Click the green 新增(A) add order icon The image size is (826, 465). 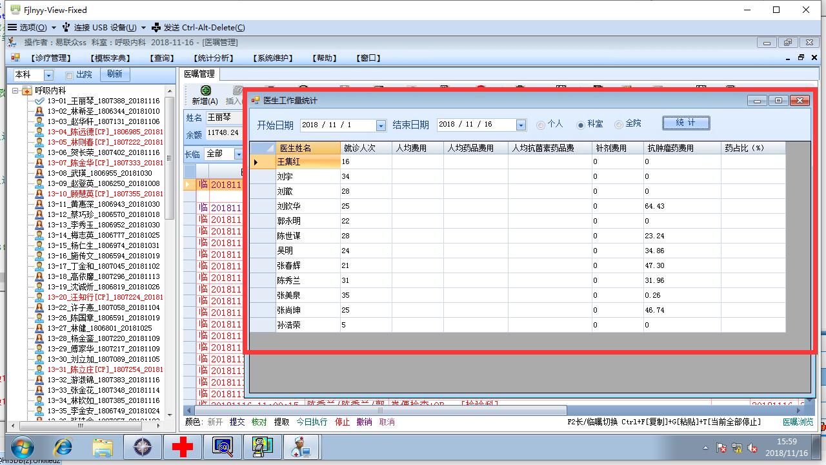[205, 90]
